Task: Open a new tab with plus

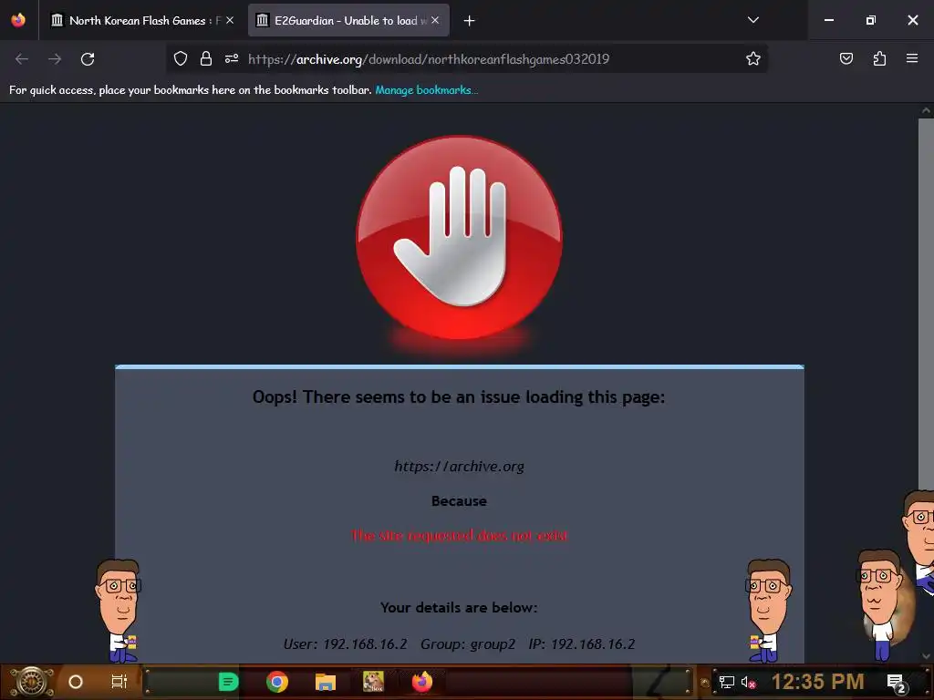Action: click(x=470, y=21)
